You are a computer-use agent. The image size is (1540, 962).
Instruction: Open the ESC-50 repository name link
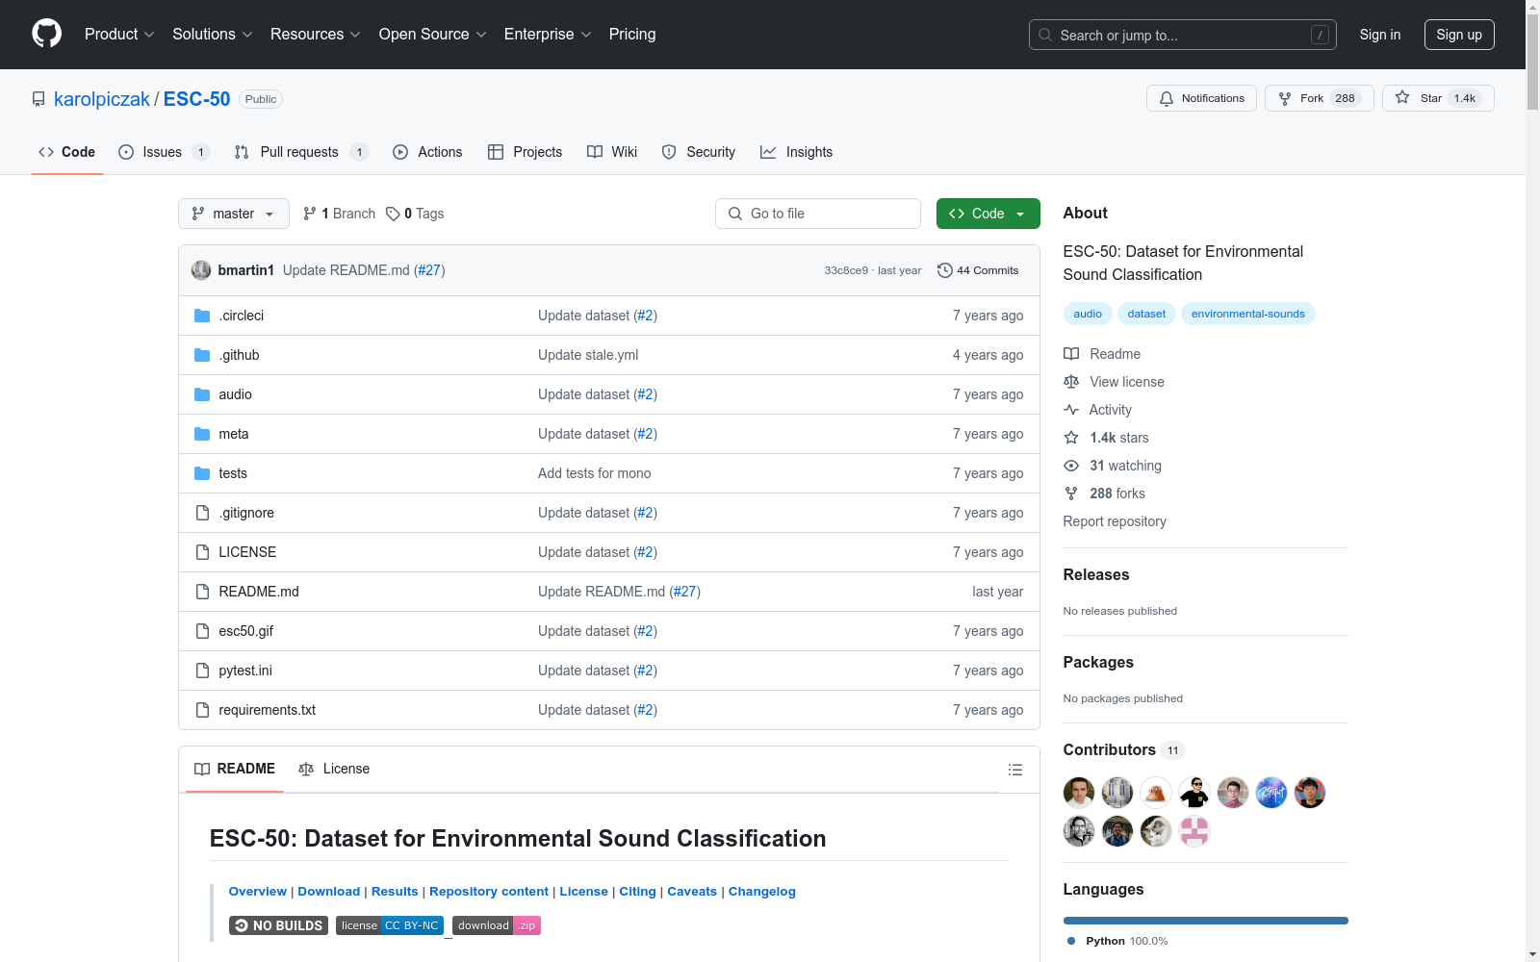pos(196,99)
